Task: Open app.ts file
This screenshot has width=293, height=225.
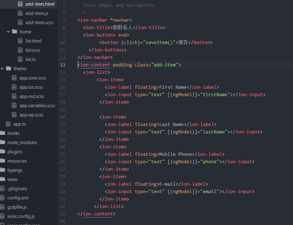Action: [x=20, y=124]
